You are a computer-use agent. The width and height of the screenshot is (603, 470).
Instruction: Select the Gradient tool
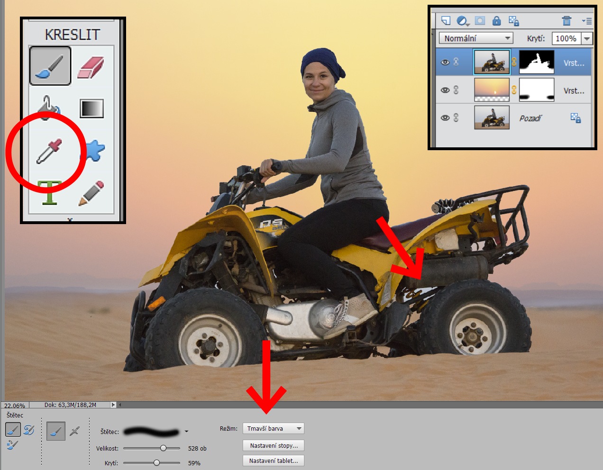tap(91, 108)
